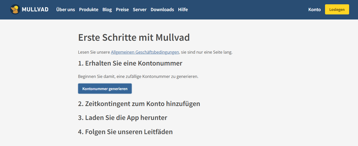Go to the Produkte page
The height and width of the screenshot is (146, 358).
click(89, 10)
